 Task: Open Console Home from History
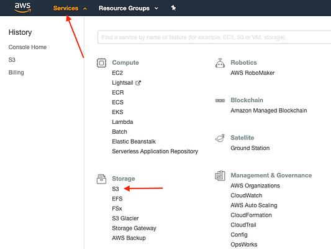click(27, 47)
